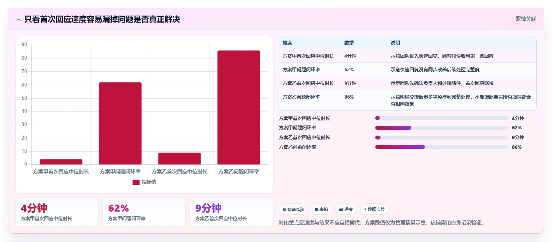This screenshot has height=242, width=552.
Task: Click x-axis label 方案乙问题闭环率
Action: (239, 171)
